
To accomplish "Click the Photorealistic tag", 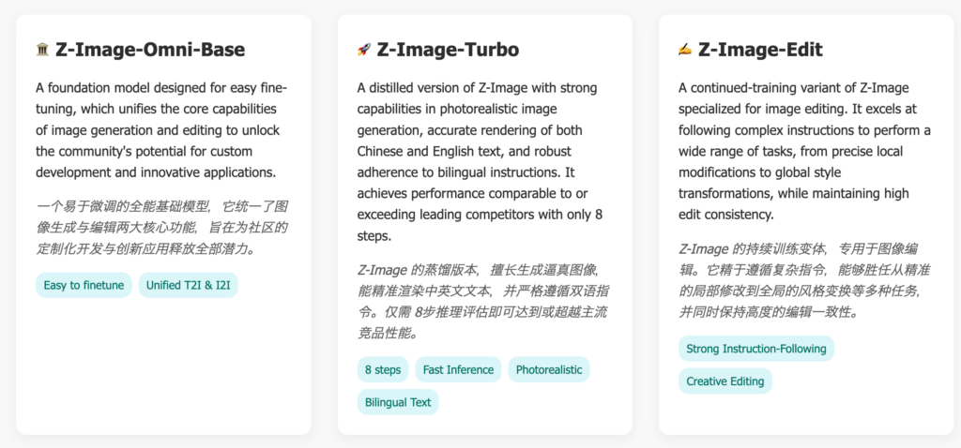I will 549,369.
